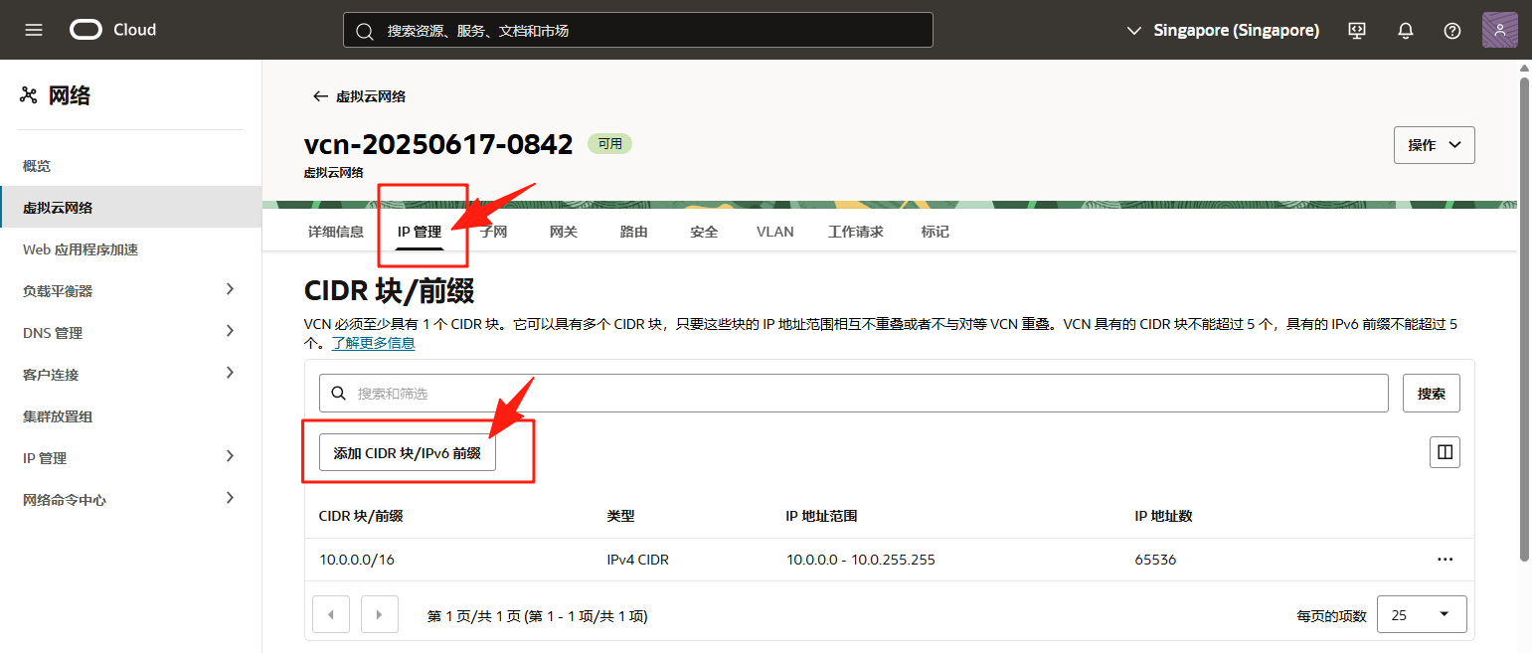The height and width of the screenshot is (653, 1532).
Task: Expand the 负载平衡器 sidebar section
Action: (230, 290)
